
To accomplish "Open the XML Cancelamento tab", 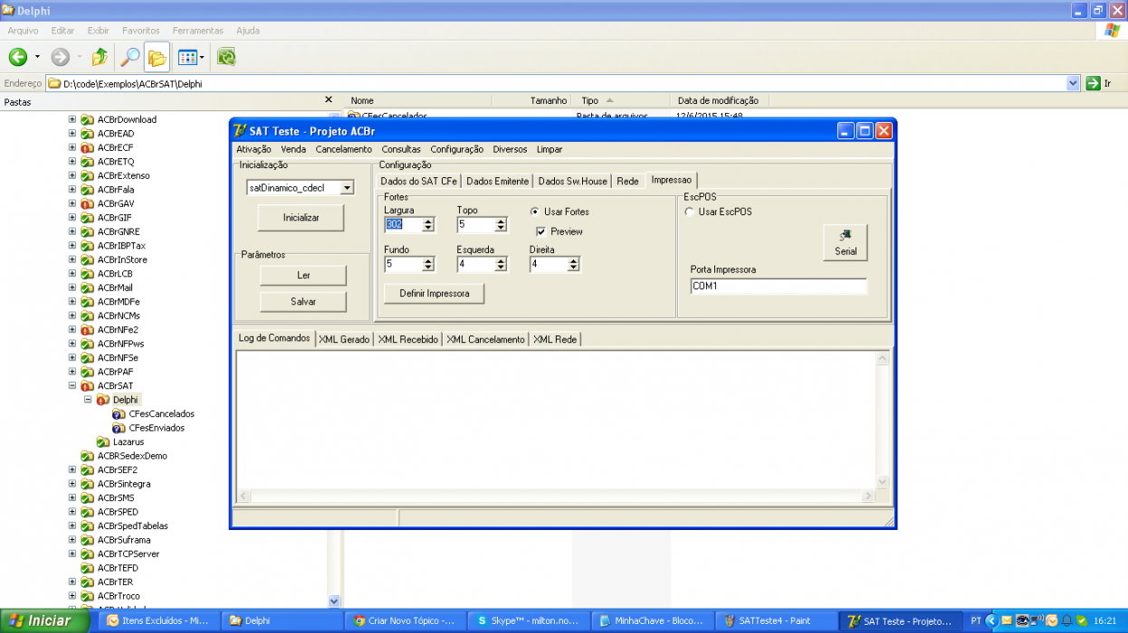I will pos(485,339).
